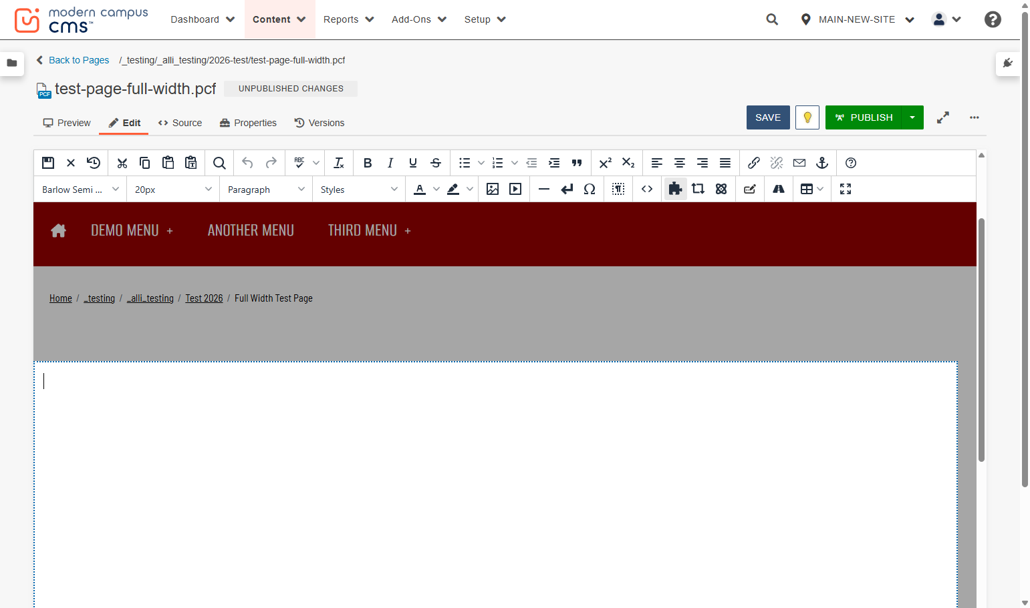Open the Styles dropdown
1030x608 pixels.
(x=359, y=190)
